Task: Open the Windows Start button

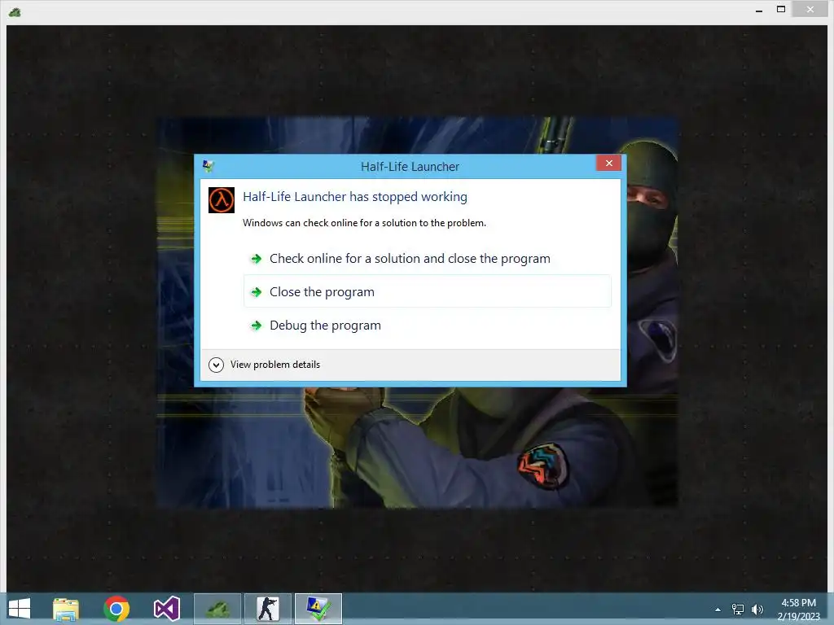Action: 20,609
